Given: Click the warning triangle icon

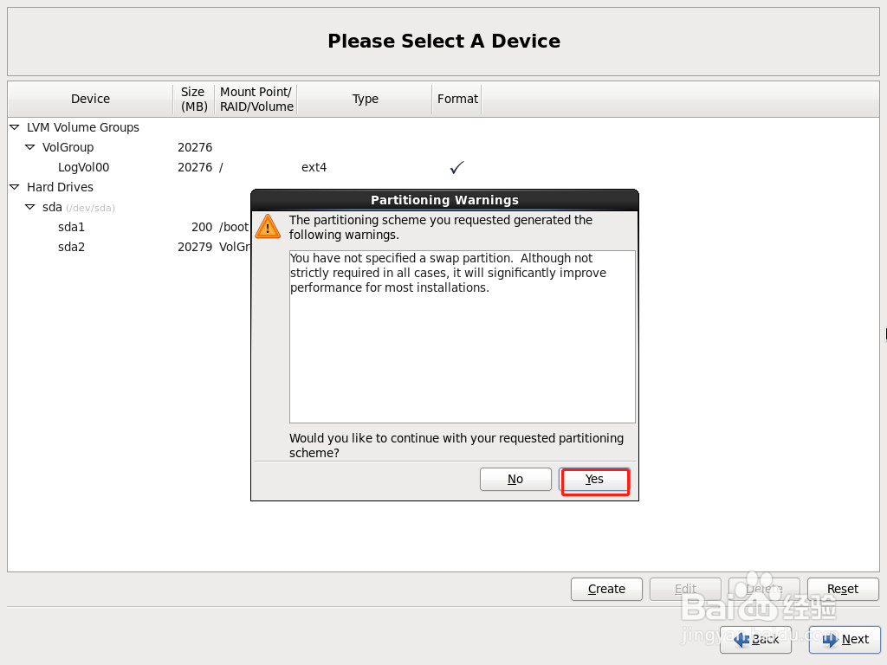Looking at the screenshot, I should pos(268,227).
